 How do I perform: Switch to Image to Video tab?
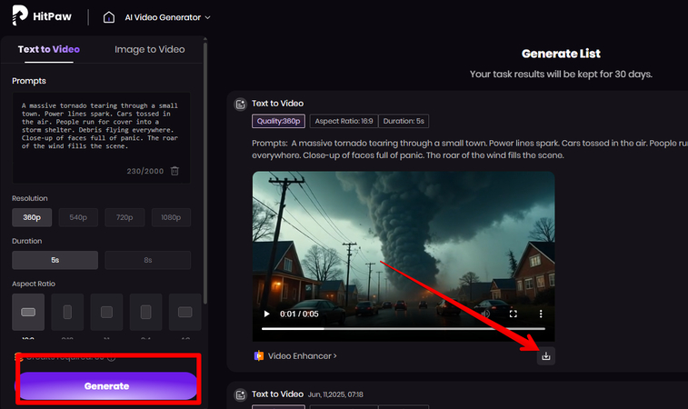point(149,49)
